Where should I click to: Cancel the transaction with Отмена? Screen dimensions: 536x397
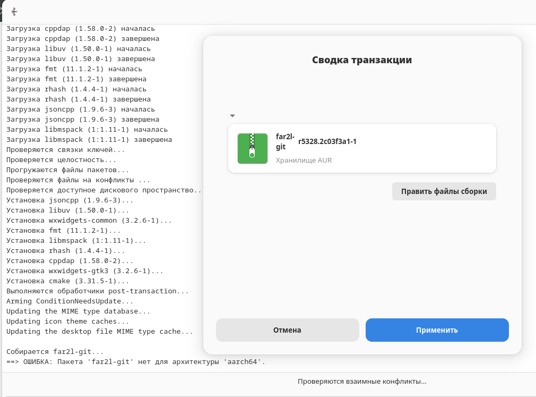click(287, 330)
